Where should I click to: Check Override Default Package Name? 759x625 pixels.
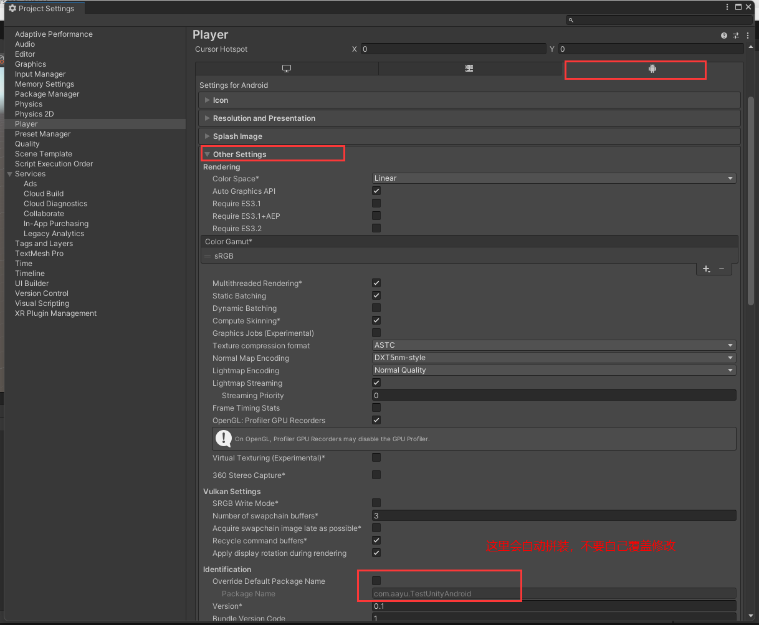point(376,581)
